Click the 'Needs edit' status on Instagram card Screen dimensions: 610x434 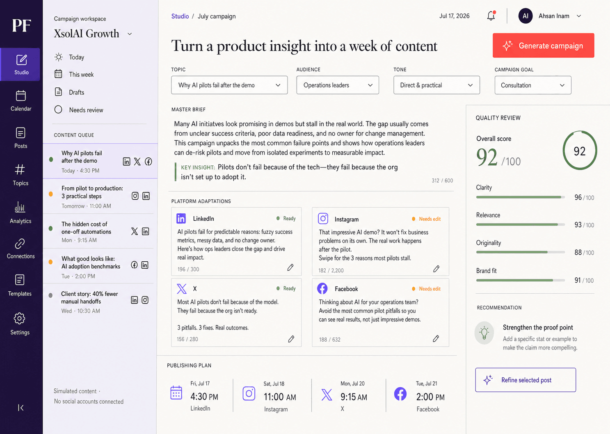point(426,219)
